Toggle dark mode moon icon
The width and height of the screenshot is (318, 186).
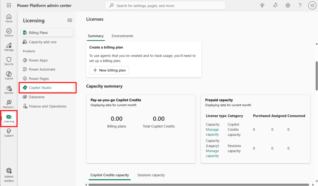click(275, 6)
